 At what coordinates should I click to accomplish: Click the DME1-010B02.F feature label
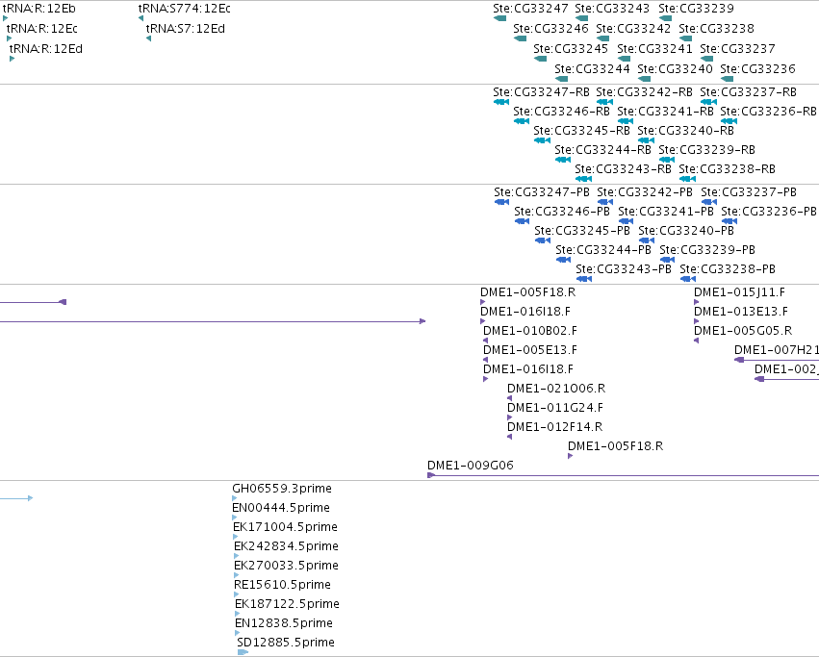click(x=530, y=331)
